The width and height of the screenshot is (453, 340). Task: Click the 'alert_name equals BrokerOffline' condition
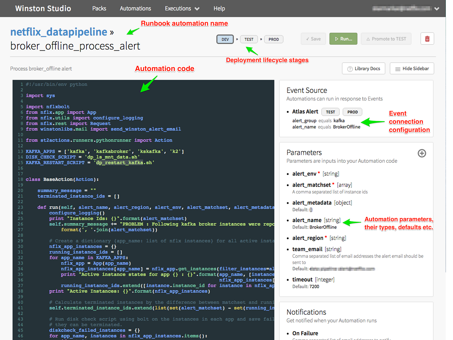326,127
